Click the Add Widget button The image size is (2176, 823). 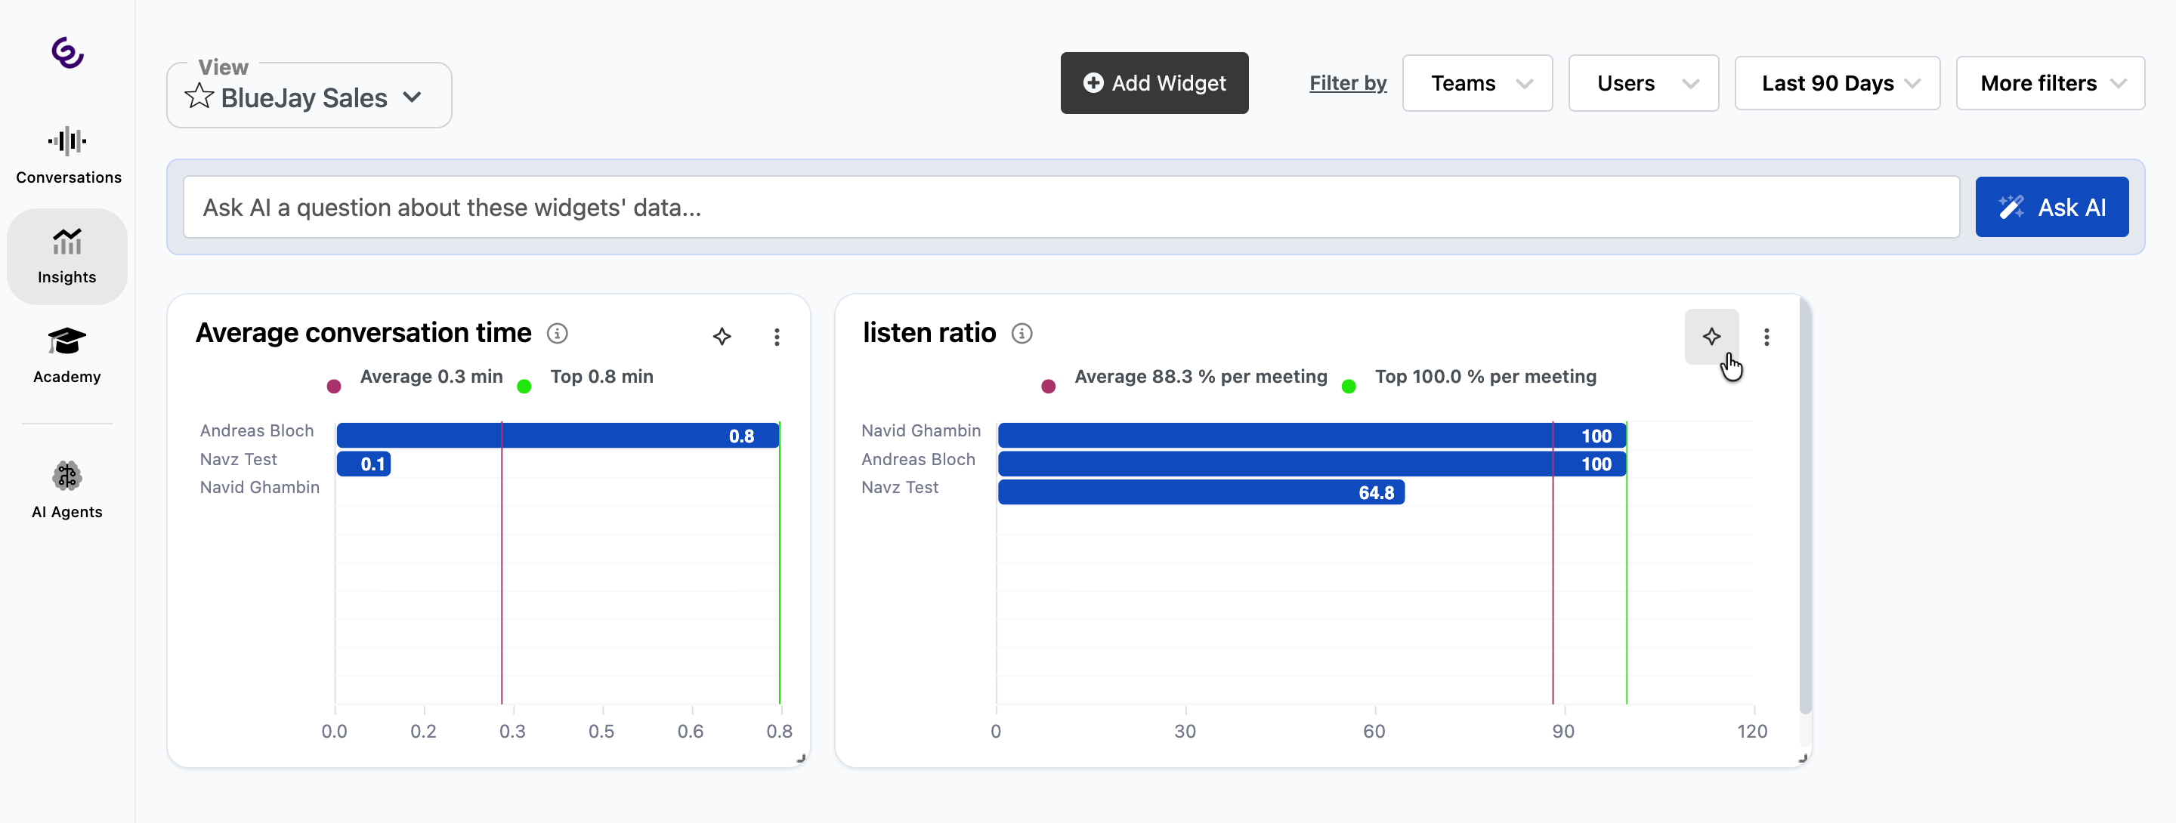pos(1154,83)
